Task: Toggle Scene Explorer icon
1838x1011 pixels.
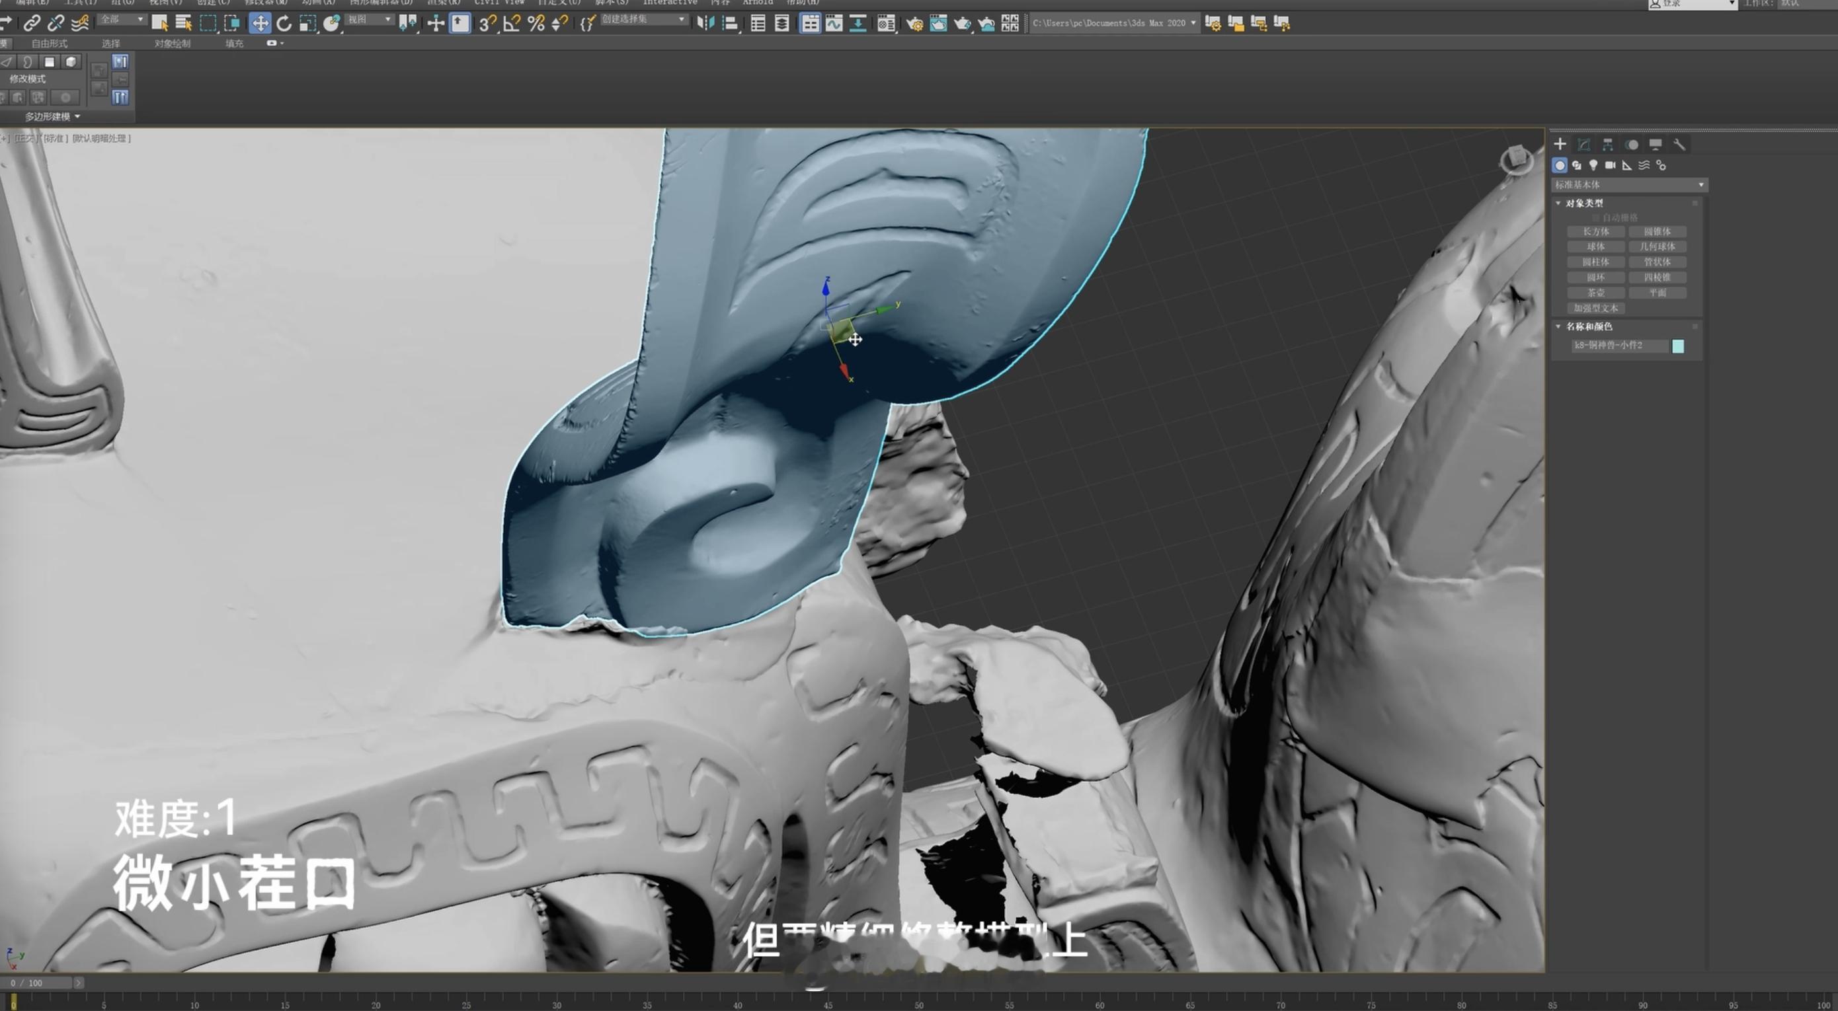Action: pos(758,24)
